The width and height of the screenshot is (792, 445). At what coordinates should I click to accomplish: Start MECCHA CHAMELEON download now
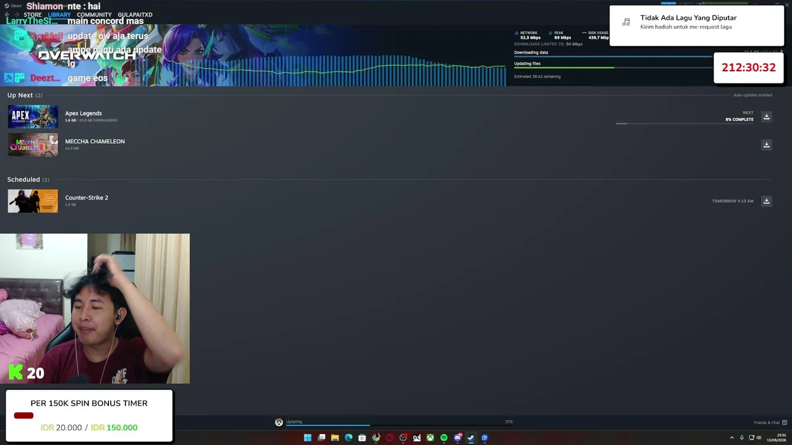click(766, 145)
